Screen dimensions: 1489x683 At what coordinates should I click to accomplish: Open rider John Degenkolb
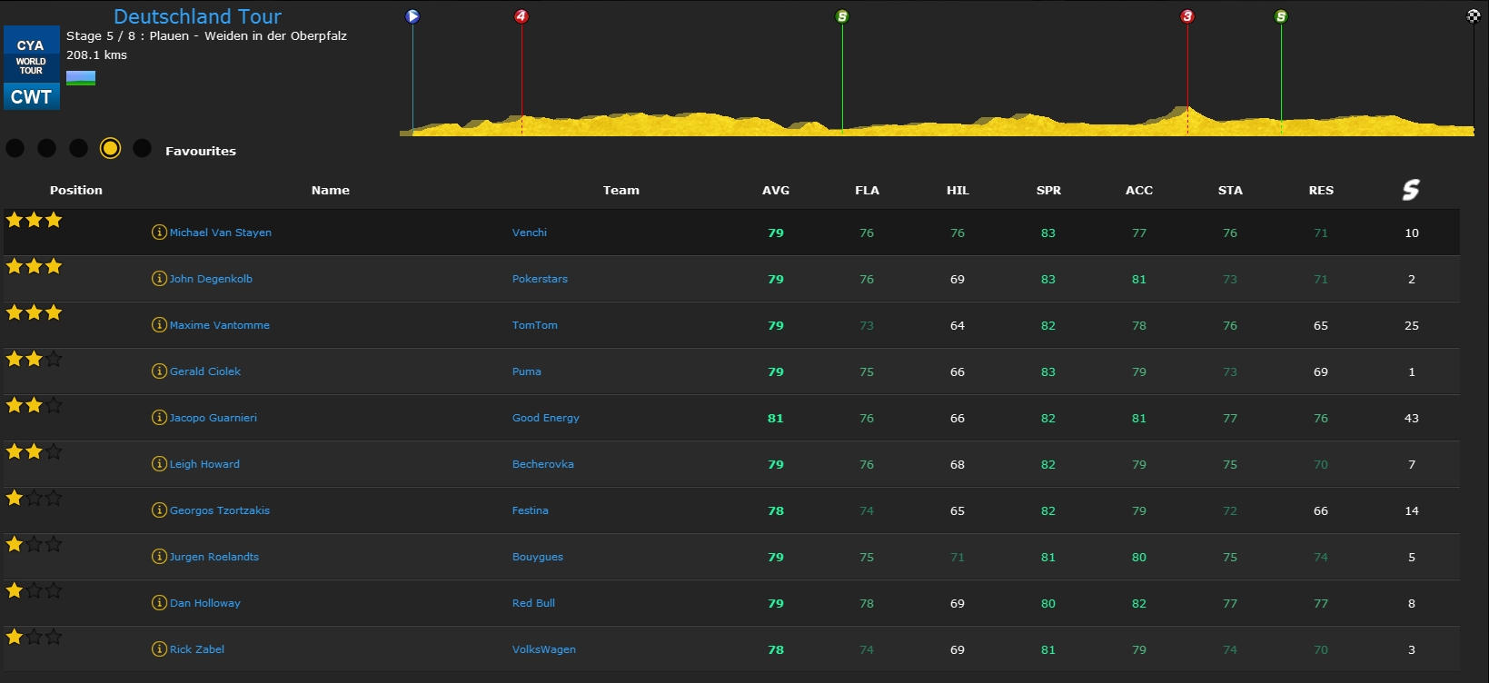[211, 279]
